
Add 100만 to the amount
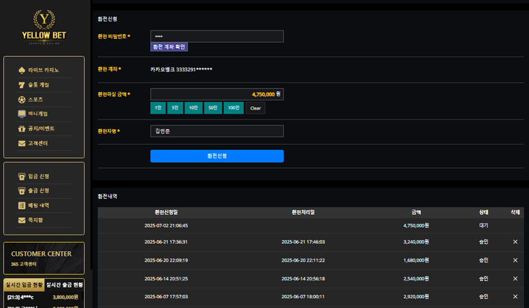(233, 108)
